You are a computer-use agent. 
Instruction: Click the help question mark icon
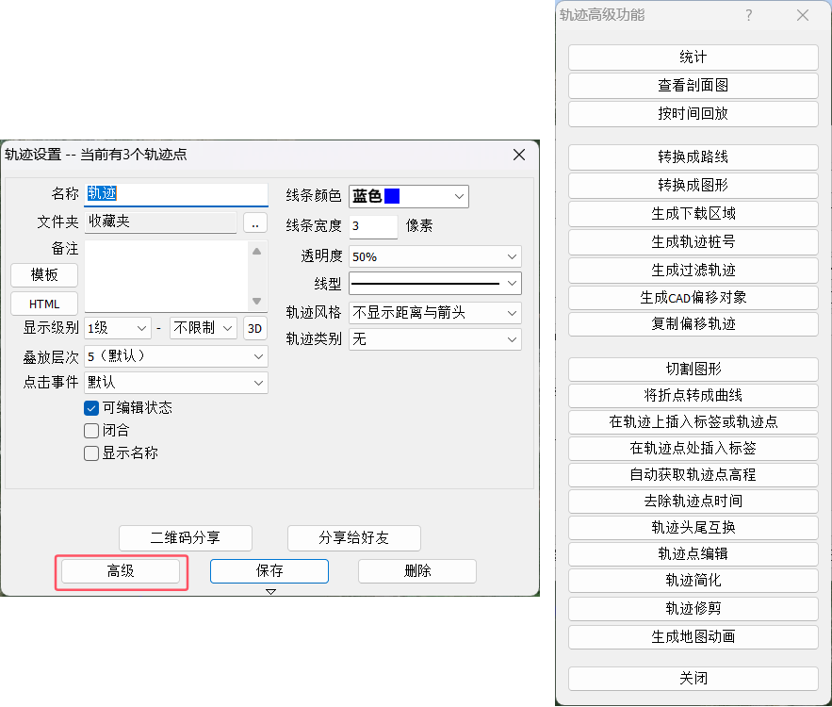coord(749,15)
